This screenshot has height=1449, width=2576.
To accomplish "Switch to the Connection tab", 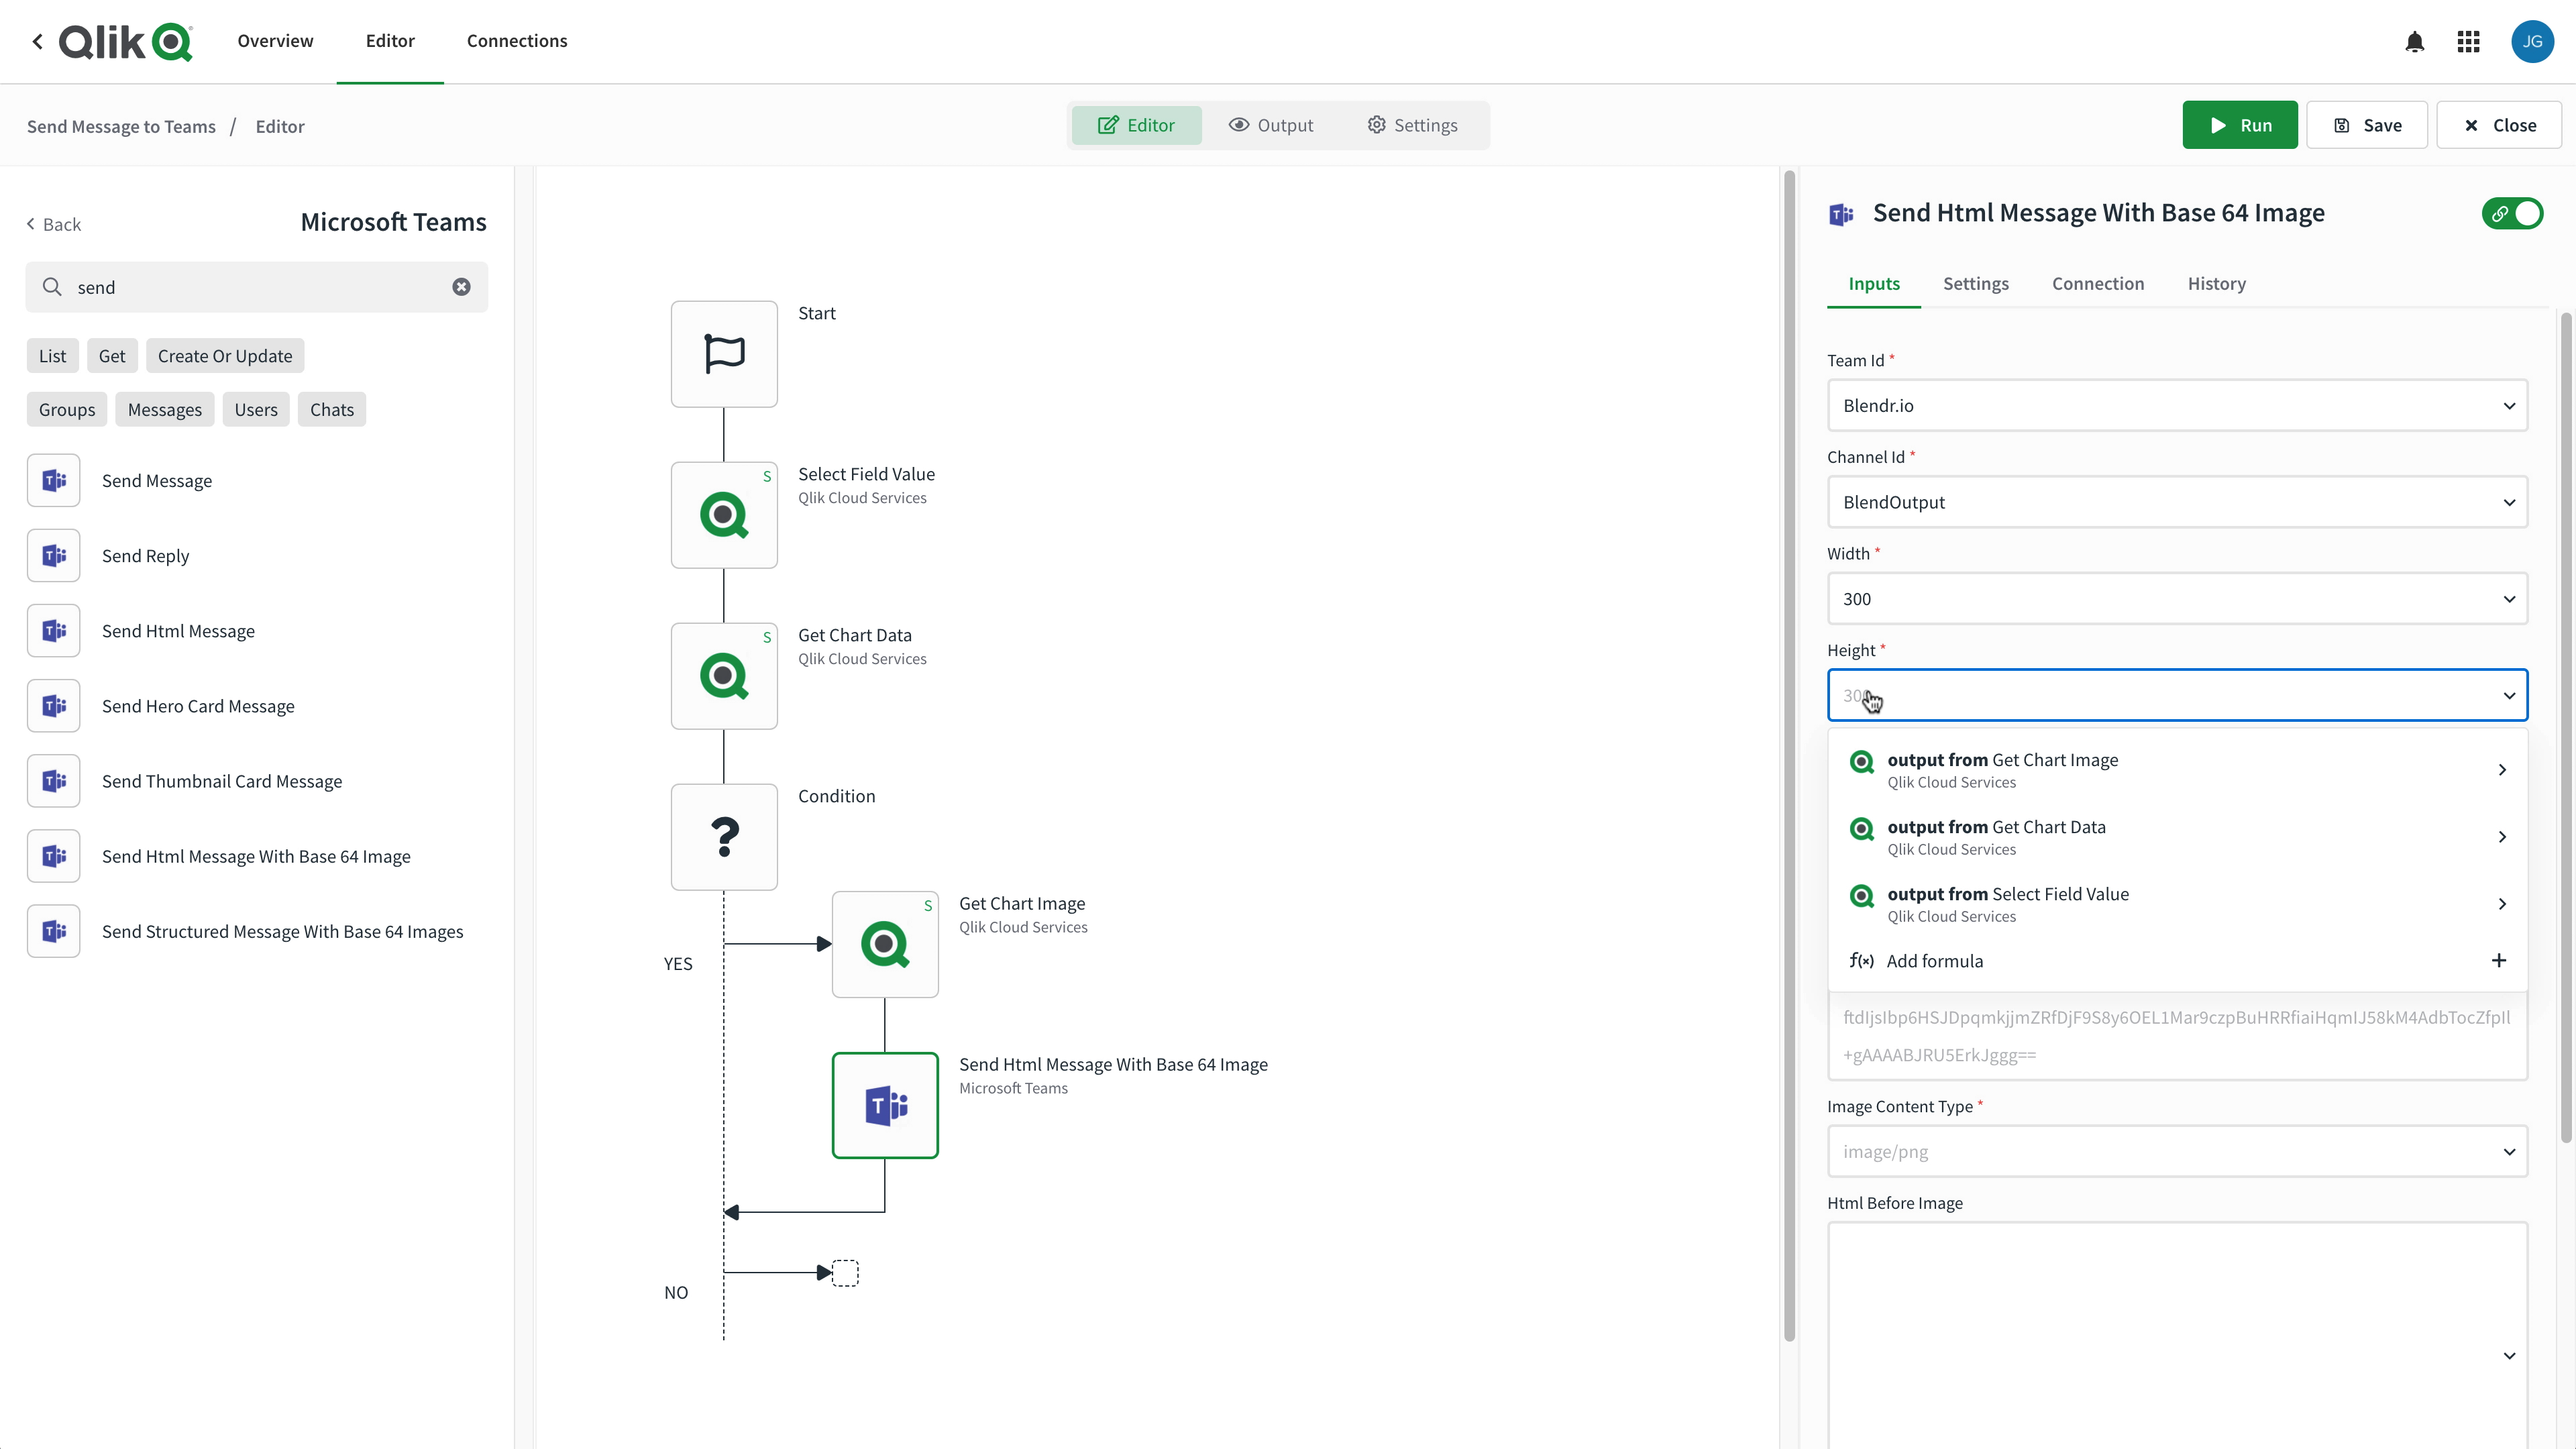I will coord(2098,284).
